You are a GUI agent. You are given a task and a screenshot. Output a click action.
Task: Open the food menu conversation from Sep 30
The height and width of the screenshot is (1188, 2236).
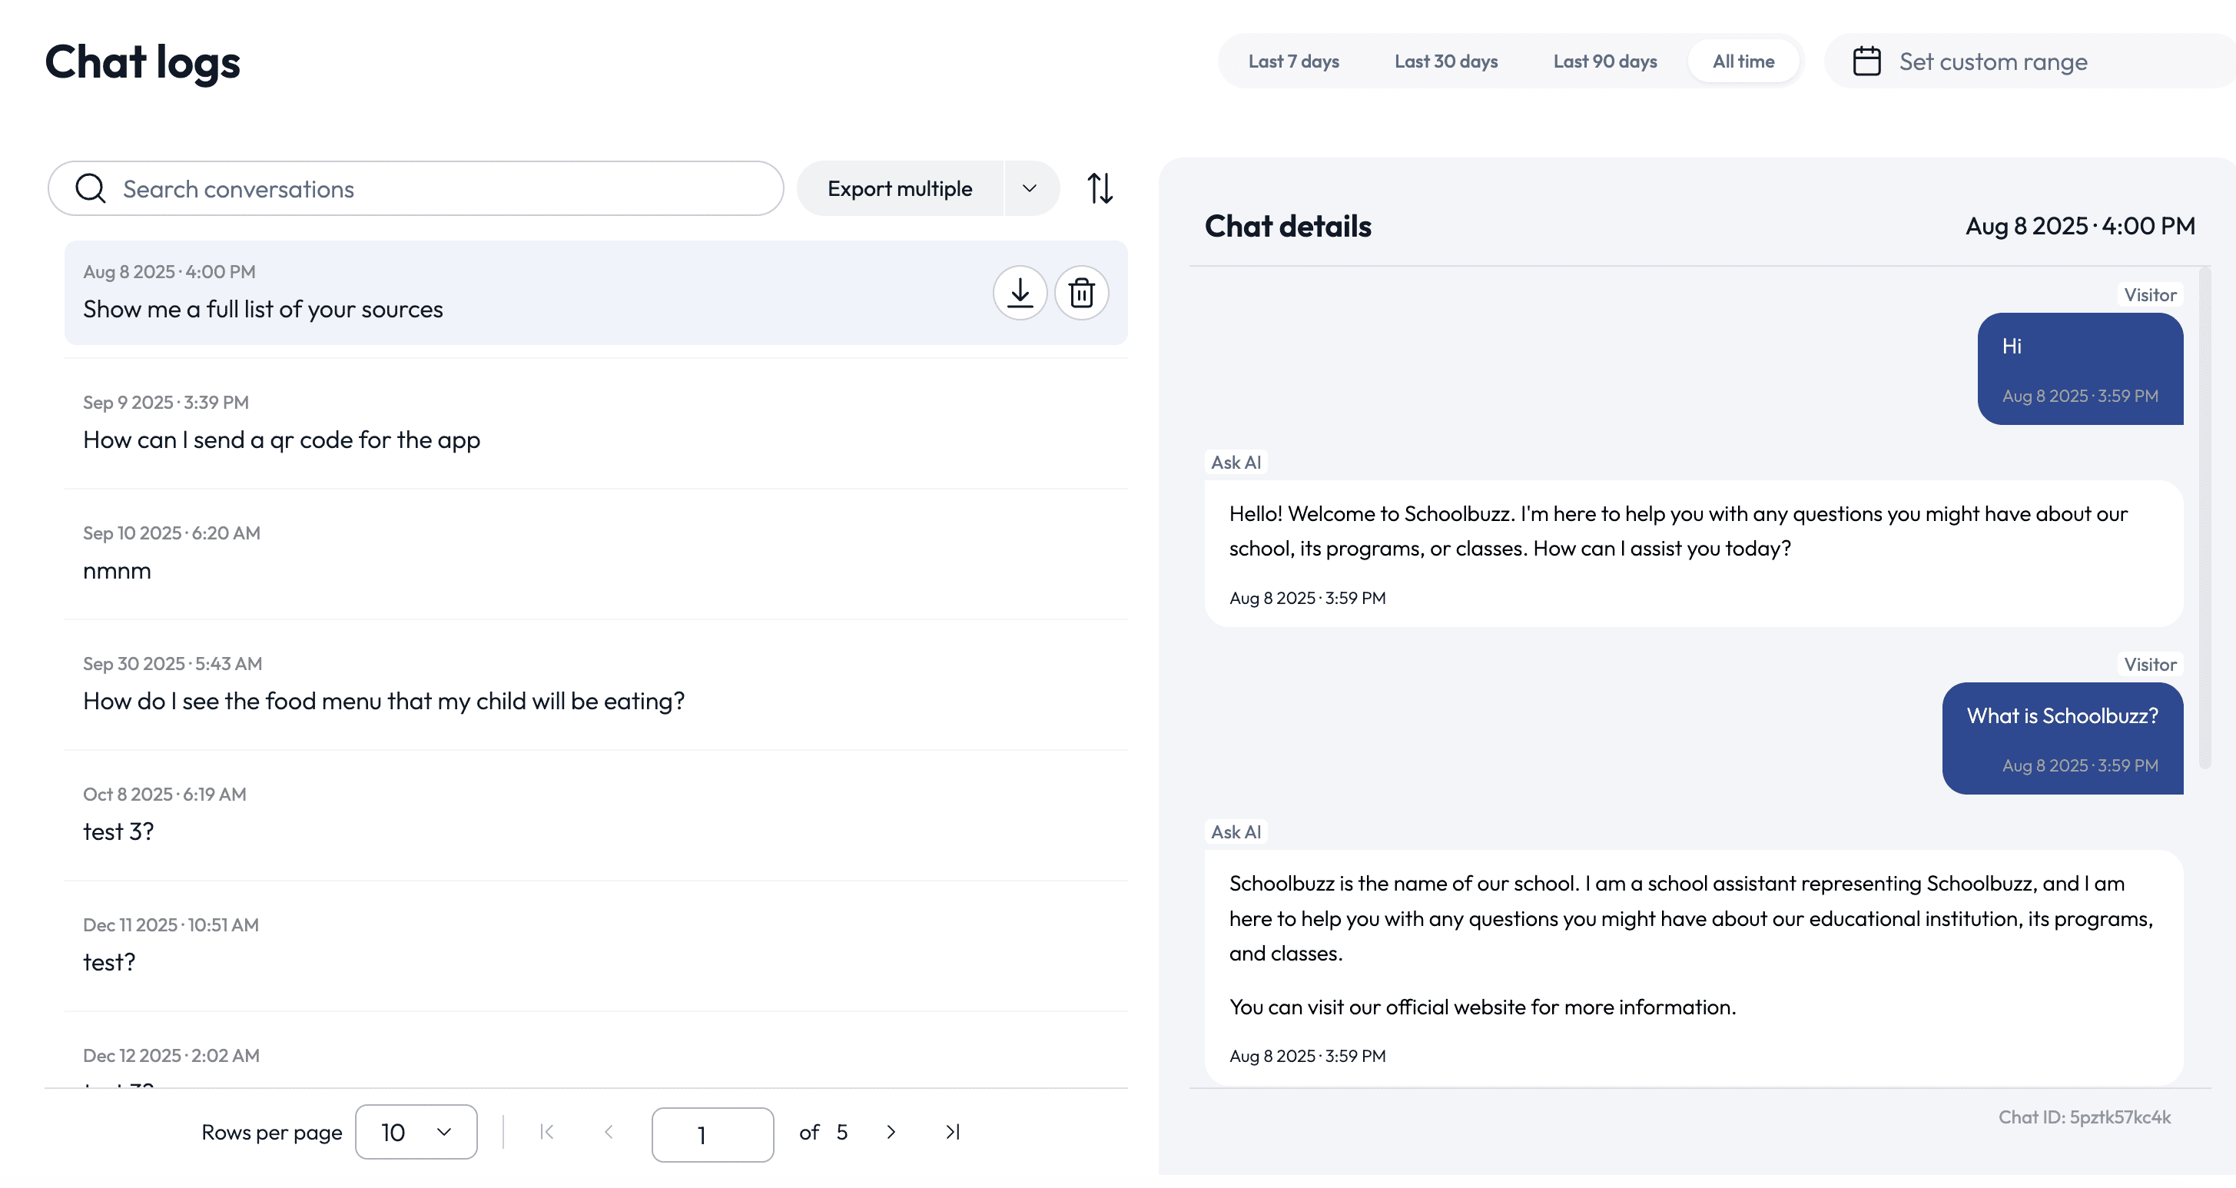(x=595, y=685)
